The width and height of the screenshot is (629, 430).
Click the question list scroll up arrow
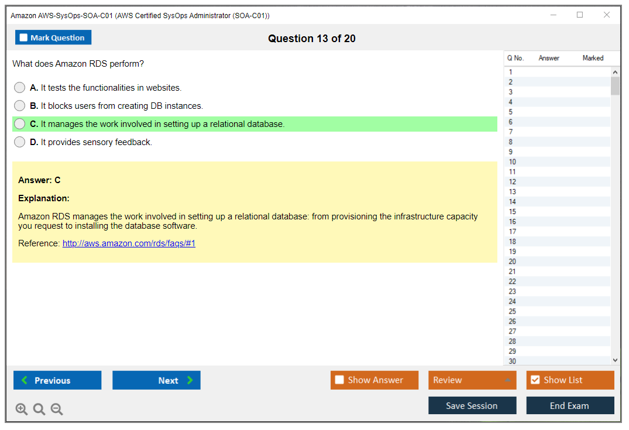tap(615, 73)
